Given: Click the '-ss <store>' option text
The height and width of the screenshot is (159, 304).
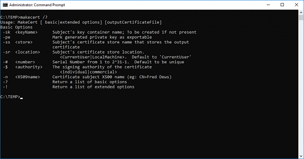Looking at the screenshot, I should coord(18,42).
